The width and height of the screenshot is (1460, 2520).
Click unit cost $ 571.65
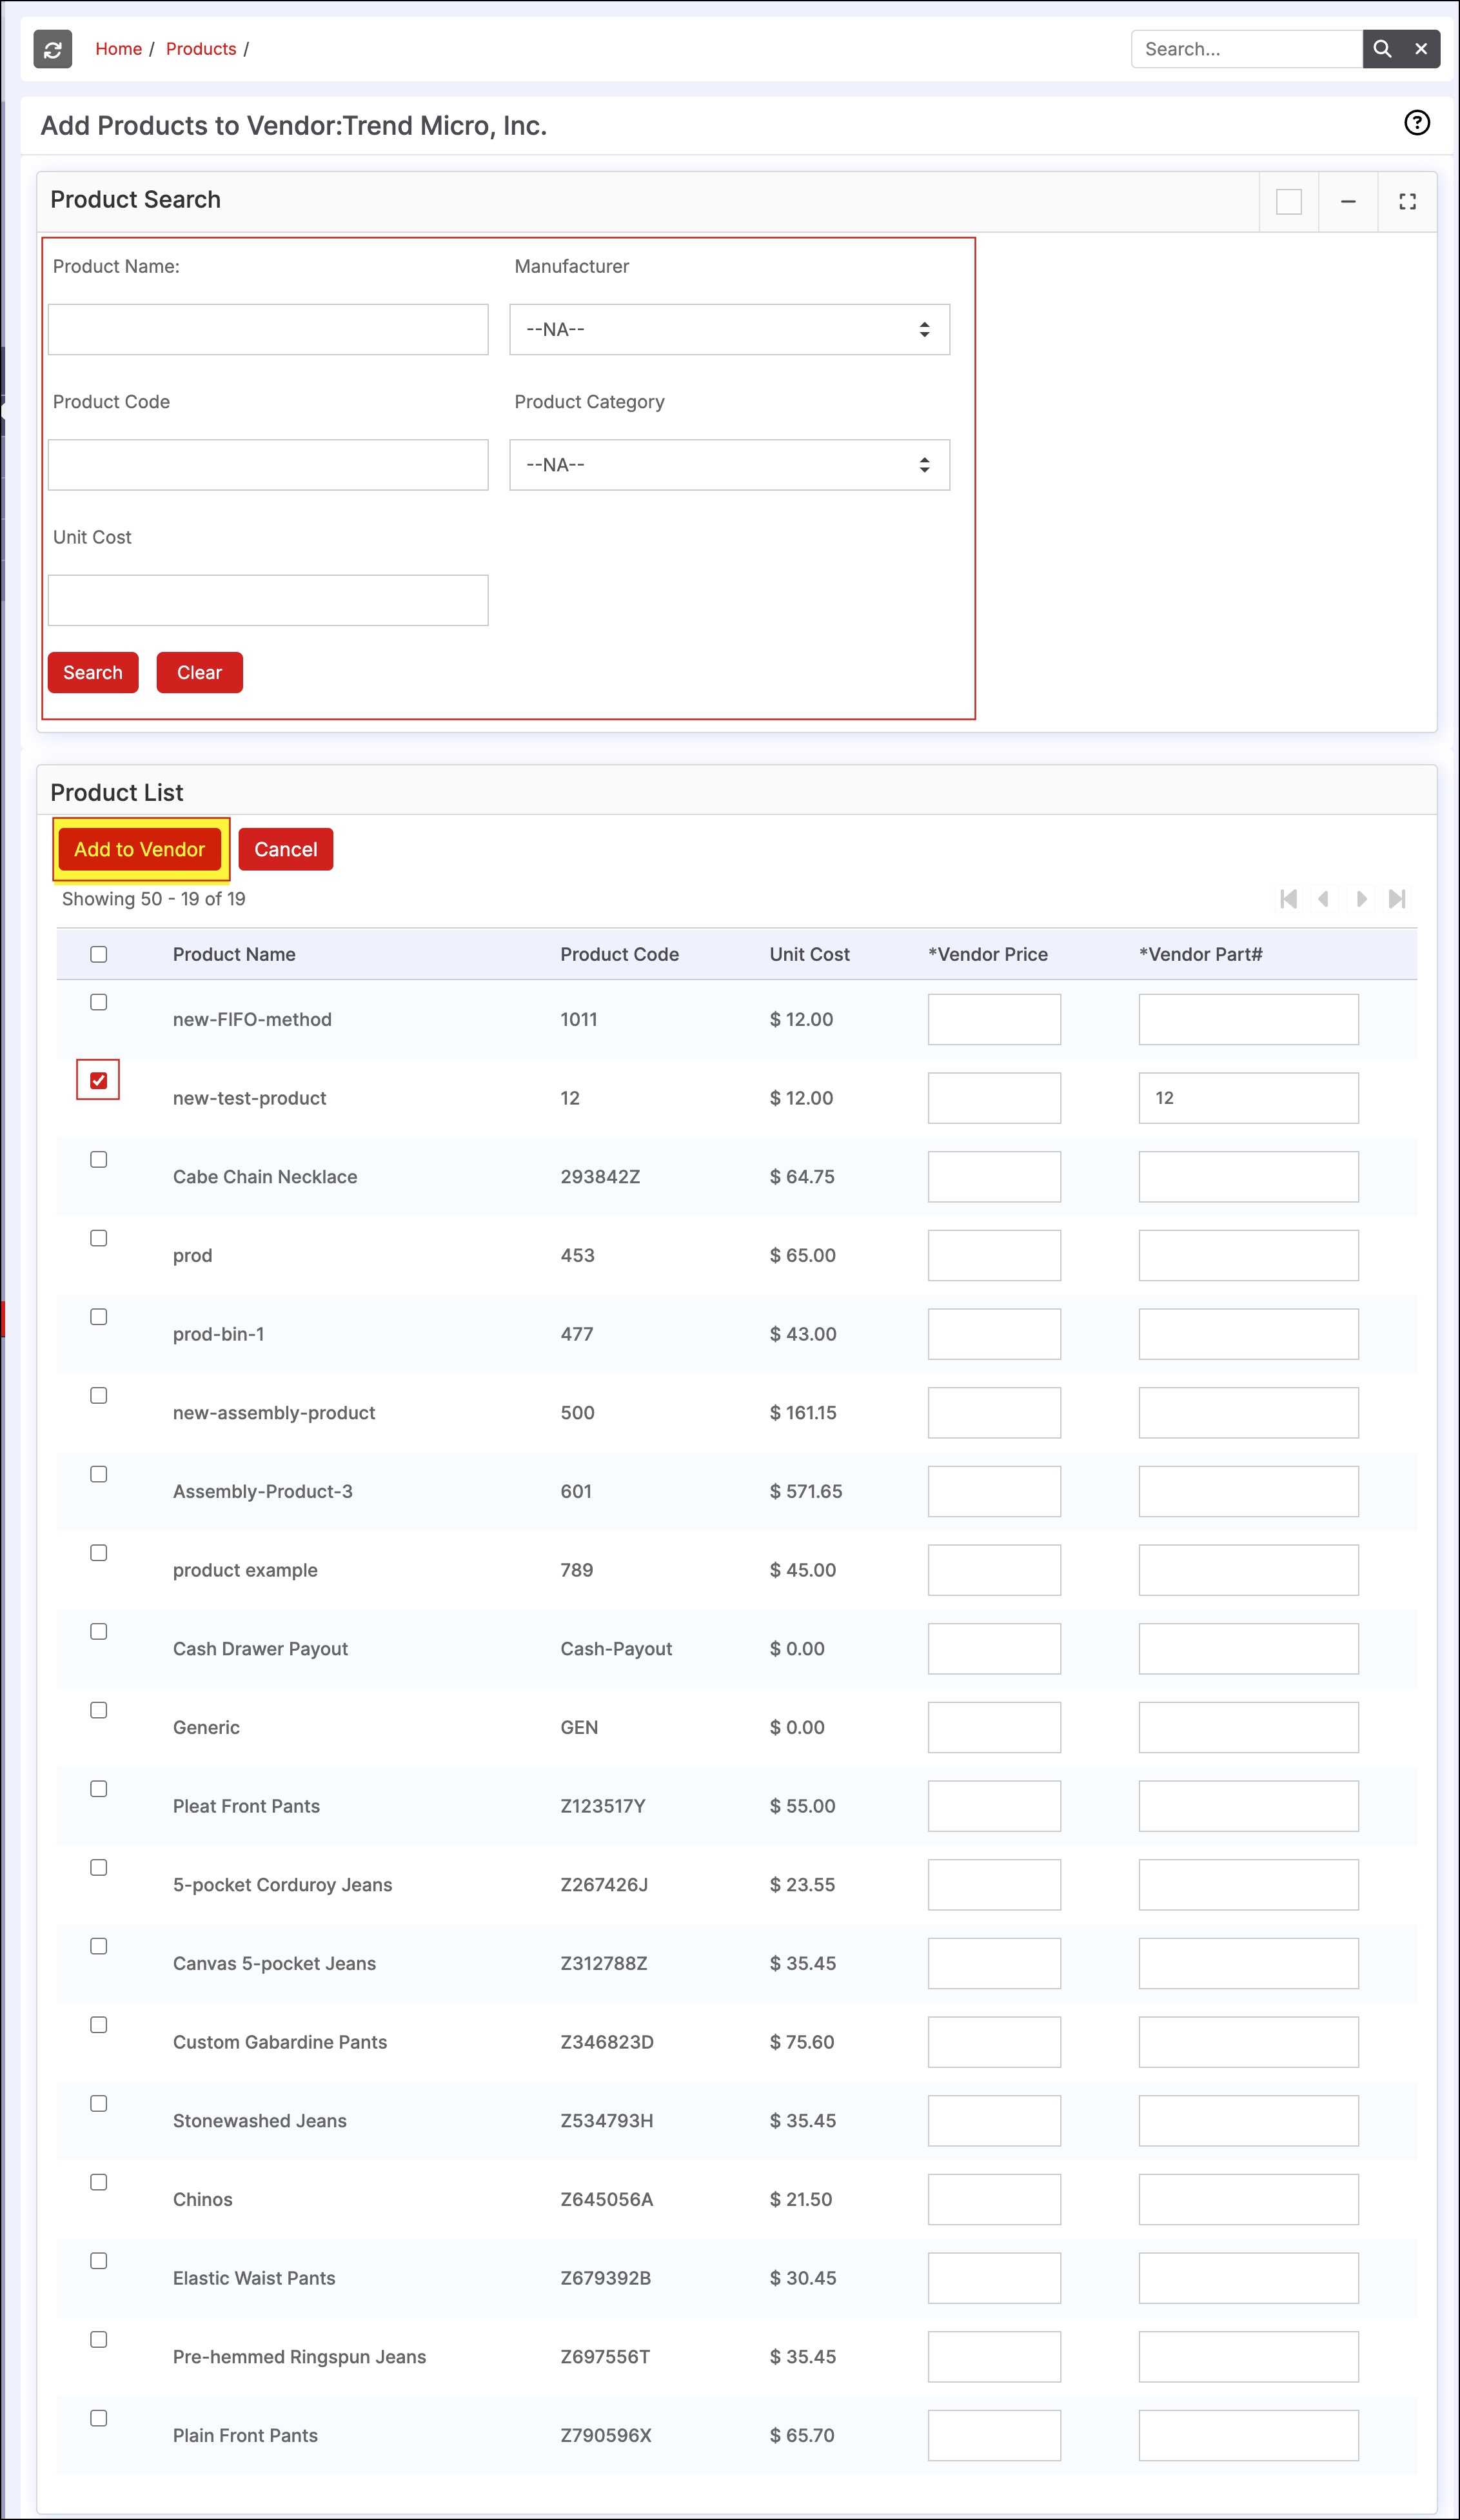[806, 1492]
